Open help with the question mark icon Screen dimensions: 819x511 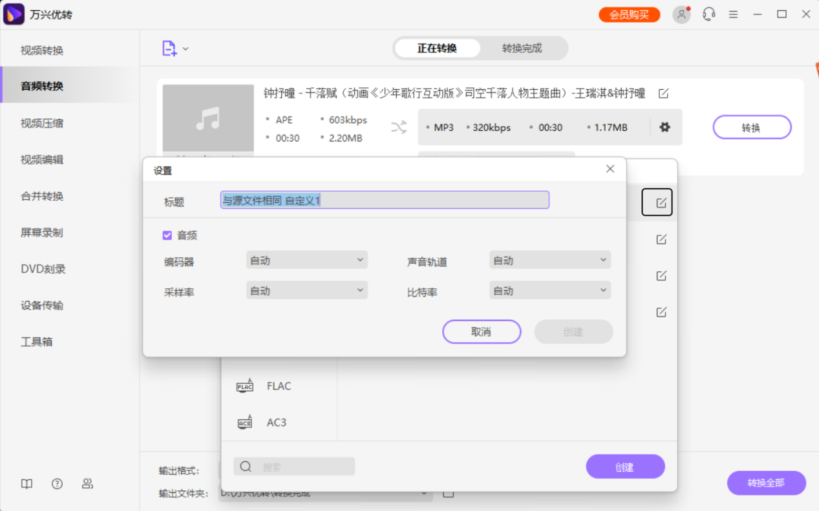tap(57, 483)
